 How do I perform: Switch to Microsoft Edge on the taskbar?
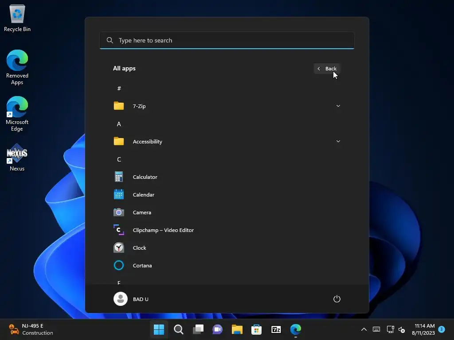[296, 329]
